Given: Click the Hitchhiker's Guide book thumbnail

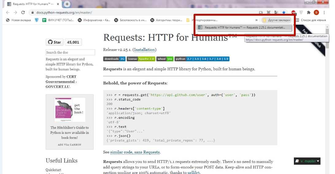Looking at the screenshot, I should [x=63, y=110].
